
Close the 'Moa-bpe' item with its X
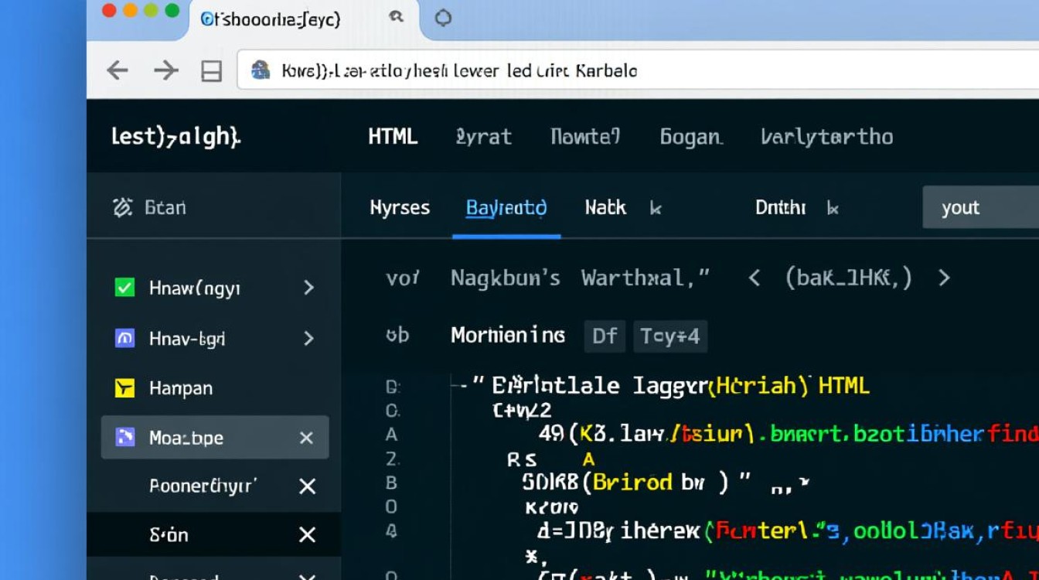(x=306, y=438)
